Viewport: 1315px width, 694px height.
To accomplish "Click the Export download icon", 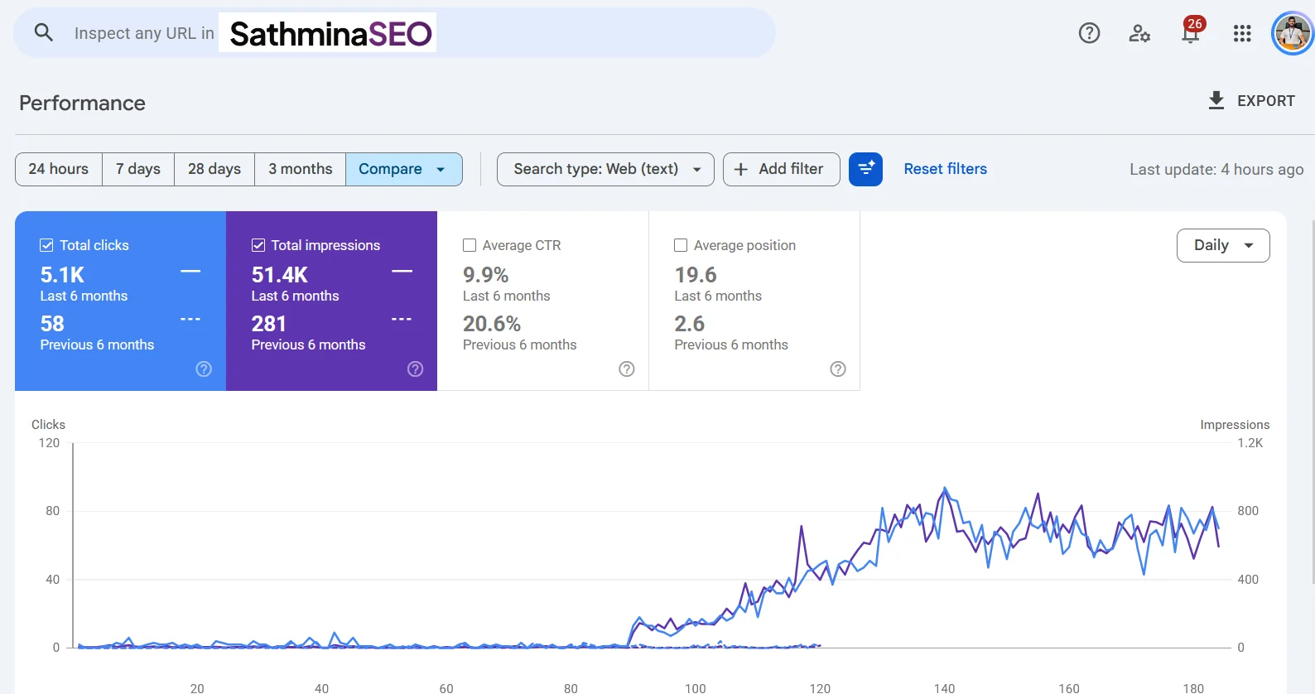I will click(x=1216, y=100).
